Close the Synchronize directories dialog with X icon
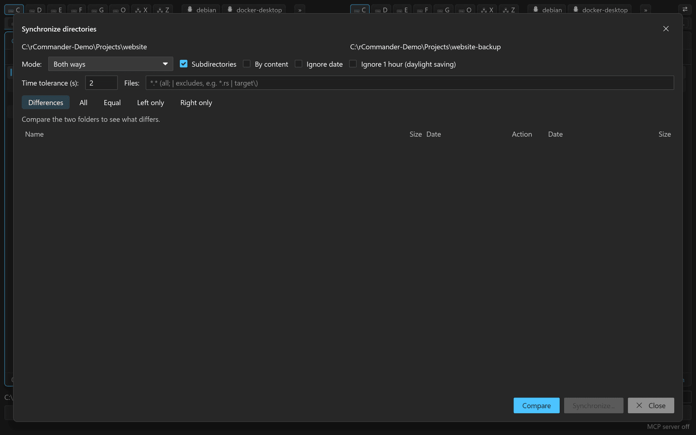 pos(666,29)
